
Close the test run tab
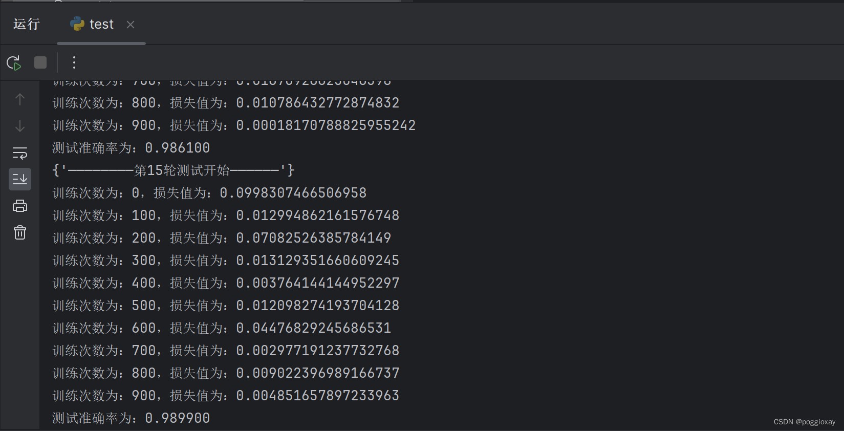click(x=131, y=25)
